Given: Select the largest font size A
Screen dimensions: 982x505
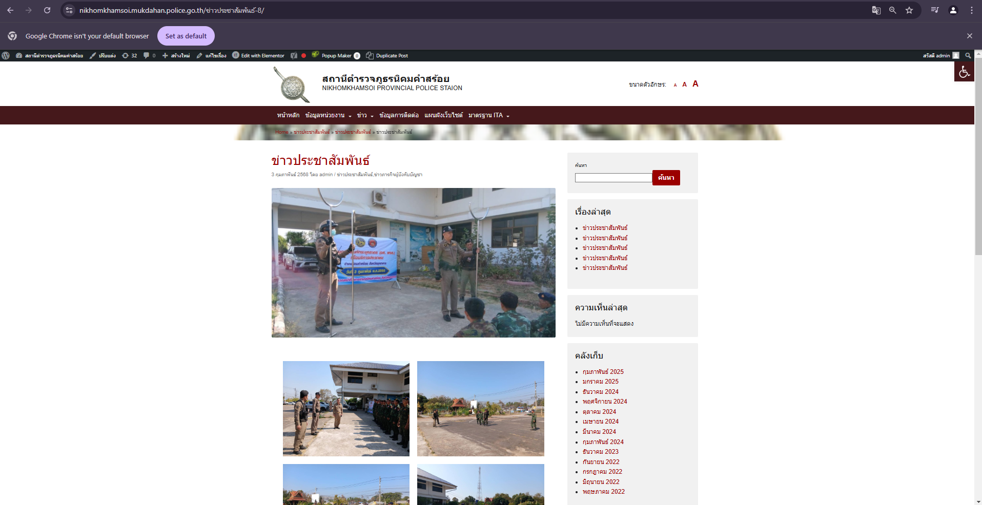Looking at the screenshot, I should pyautogui.click(x=695, y=84).
